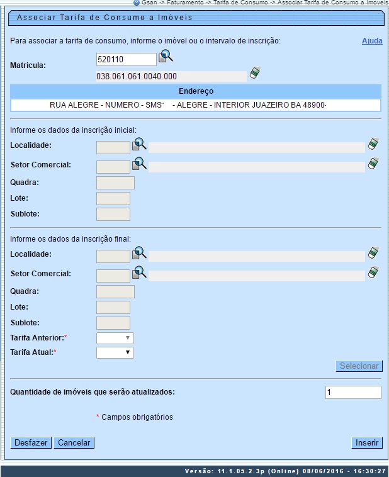The image size is (389, 477).
Task: Click the help icon beside Gsan breadcrumb
Action: [137, 3]
